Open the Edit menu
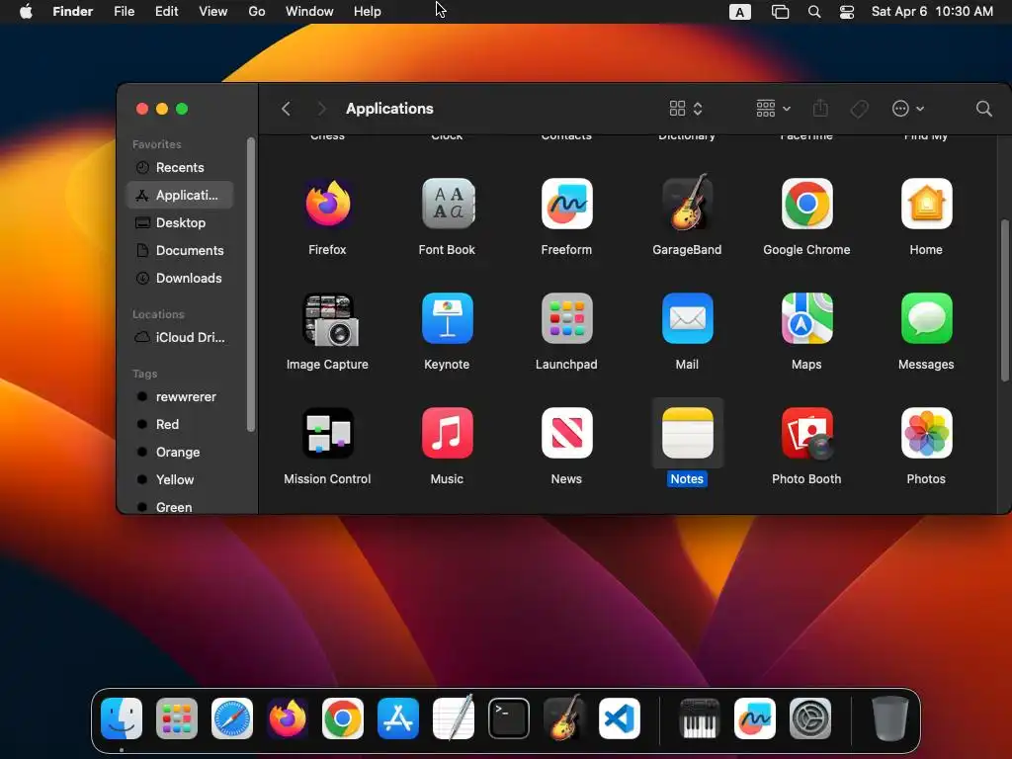1012x759 pixels. pyautogui.click(x=166, y=12)
